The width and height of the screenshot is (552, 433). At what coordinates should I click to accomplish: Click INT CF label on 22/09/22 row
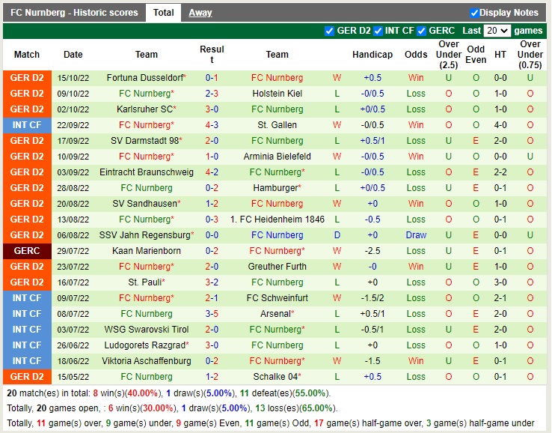27,125
